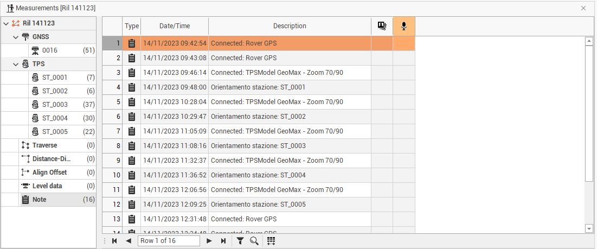This screenshot has width=597, height=249.
Task: Click the search magnifier icon
Action: pos(254,241)
